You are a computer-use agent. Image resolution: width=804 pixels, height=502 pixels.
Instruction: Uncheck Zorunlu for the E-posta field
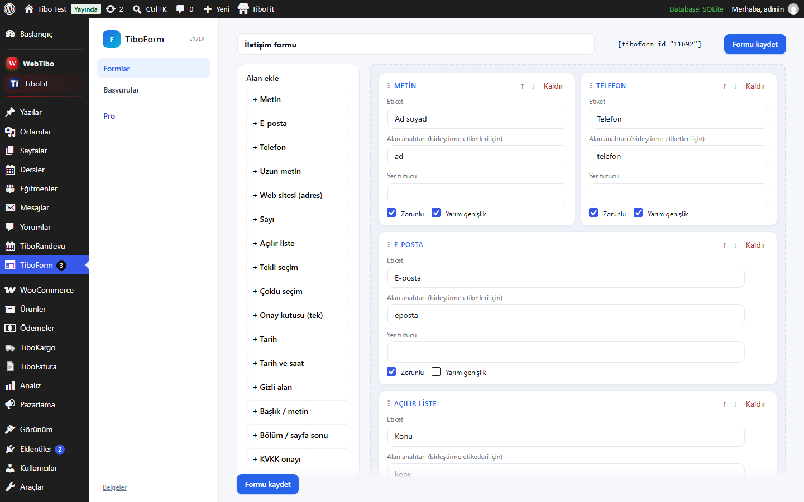coord(391,371)
